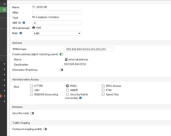Disable Create address object matching subnet
This screenshot has height=136, width=171.
pos(61,54)
